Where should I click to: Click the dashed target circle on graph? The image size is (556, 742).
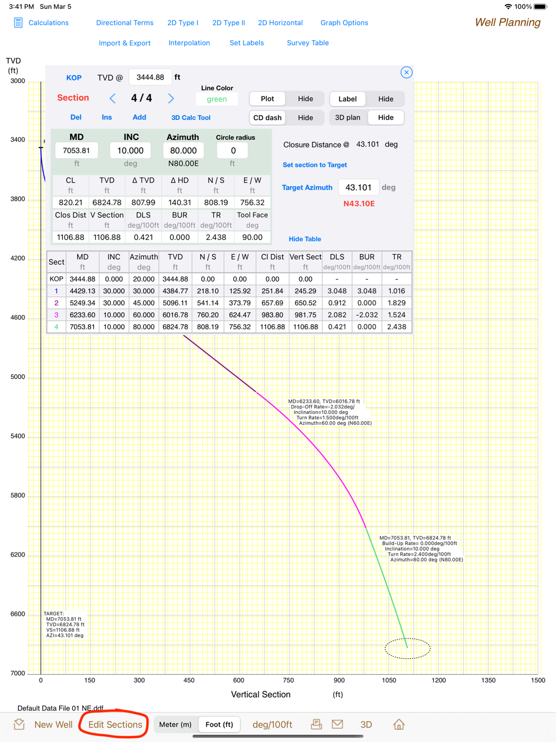point(408,649)
